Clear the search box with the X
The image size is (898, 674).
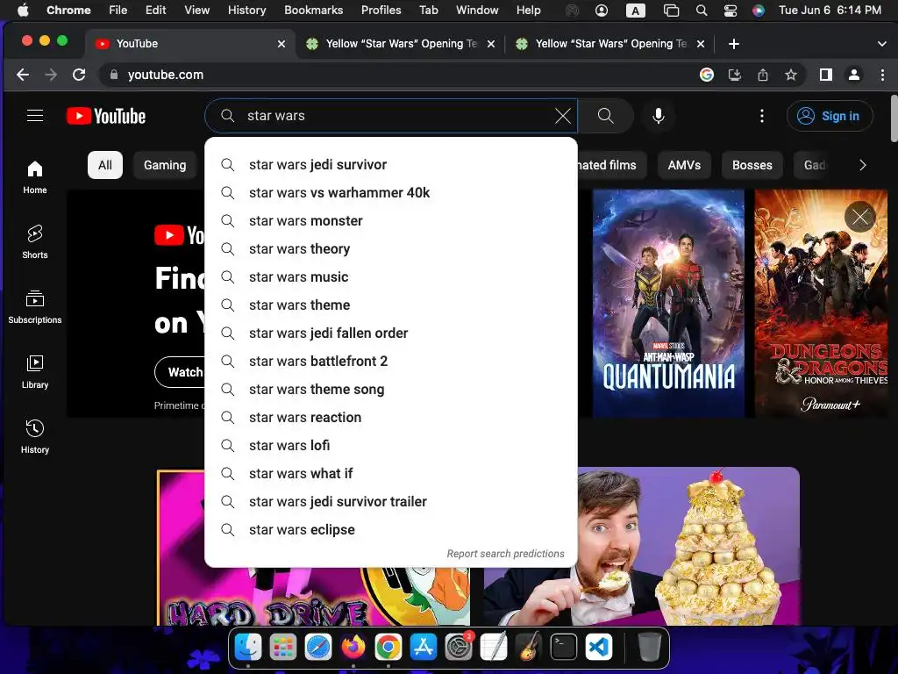[x=563, y=116]
